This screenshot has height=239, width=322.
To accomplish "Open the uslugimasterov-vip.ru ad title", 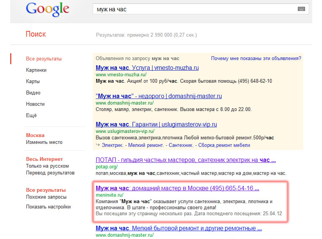I will (156, 125).
